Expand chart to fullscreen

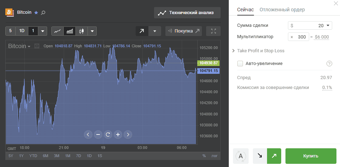tap(213, 31)
